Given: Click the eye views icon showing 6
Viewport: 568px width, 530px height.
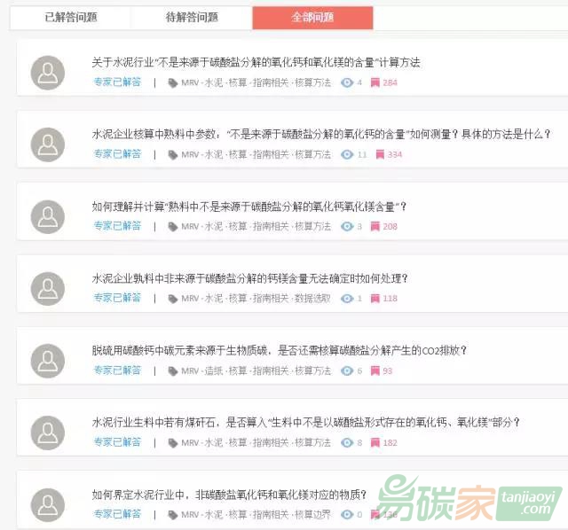Looking at the screenshot, I should tap(347, 370).
